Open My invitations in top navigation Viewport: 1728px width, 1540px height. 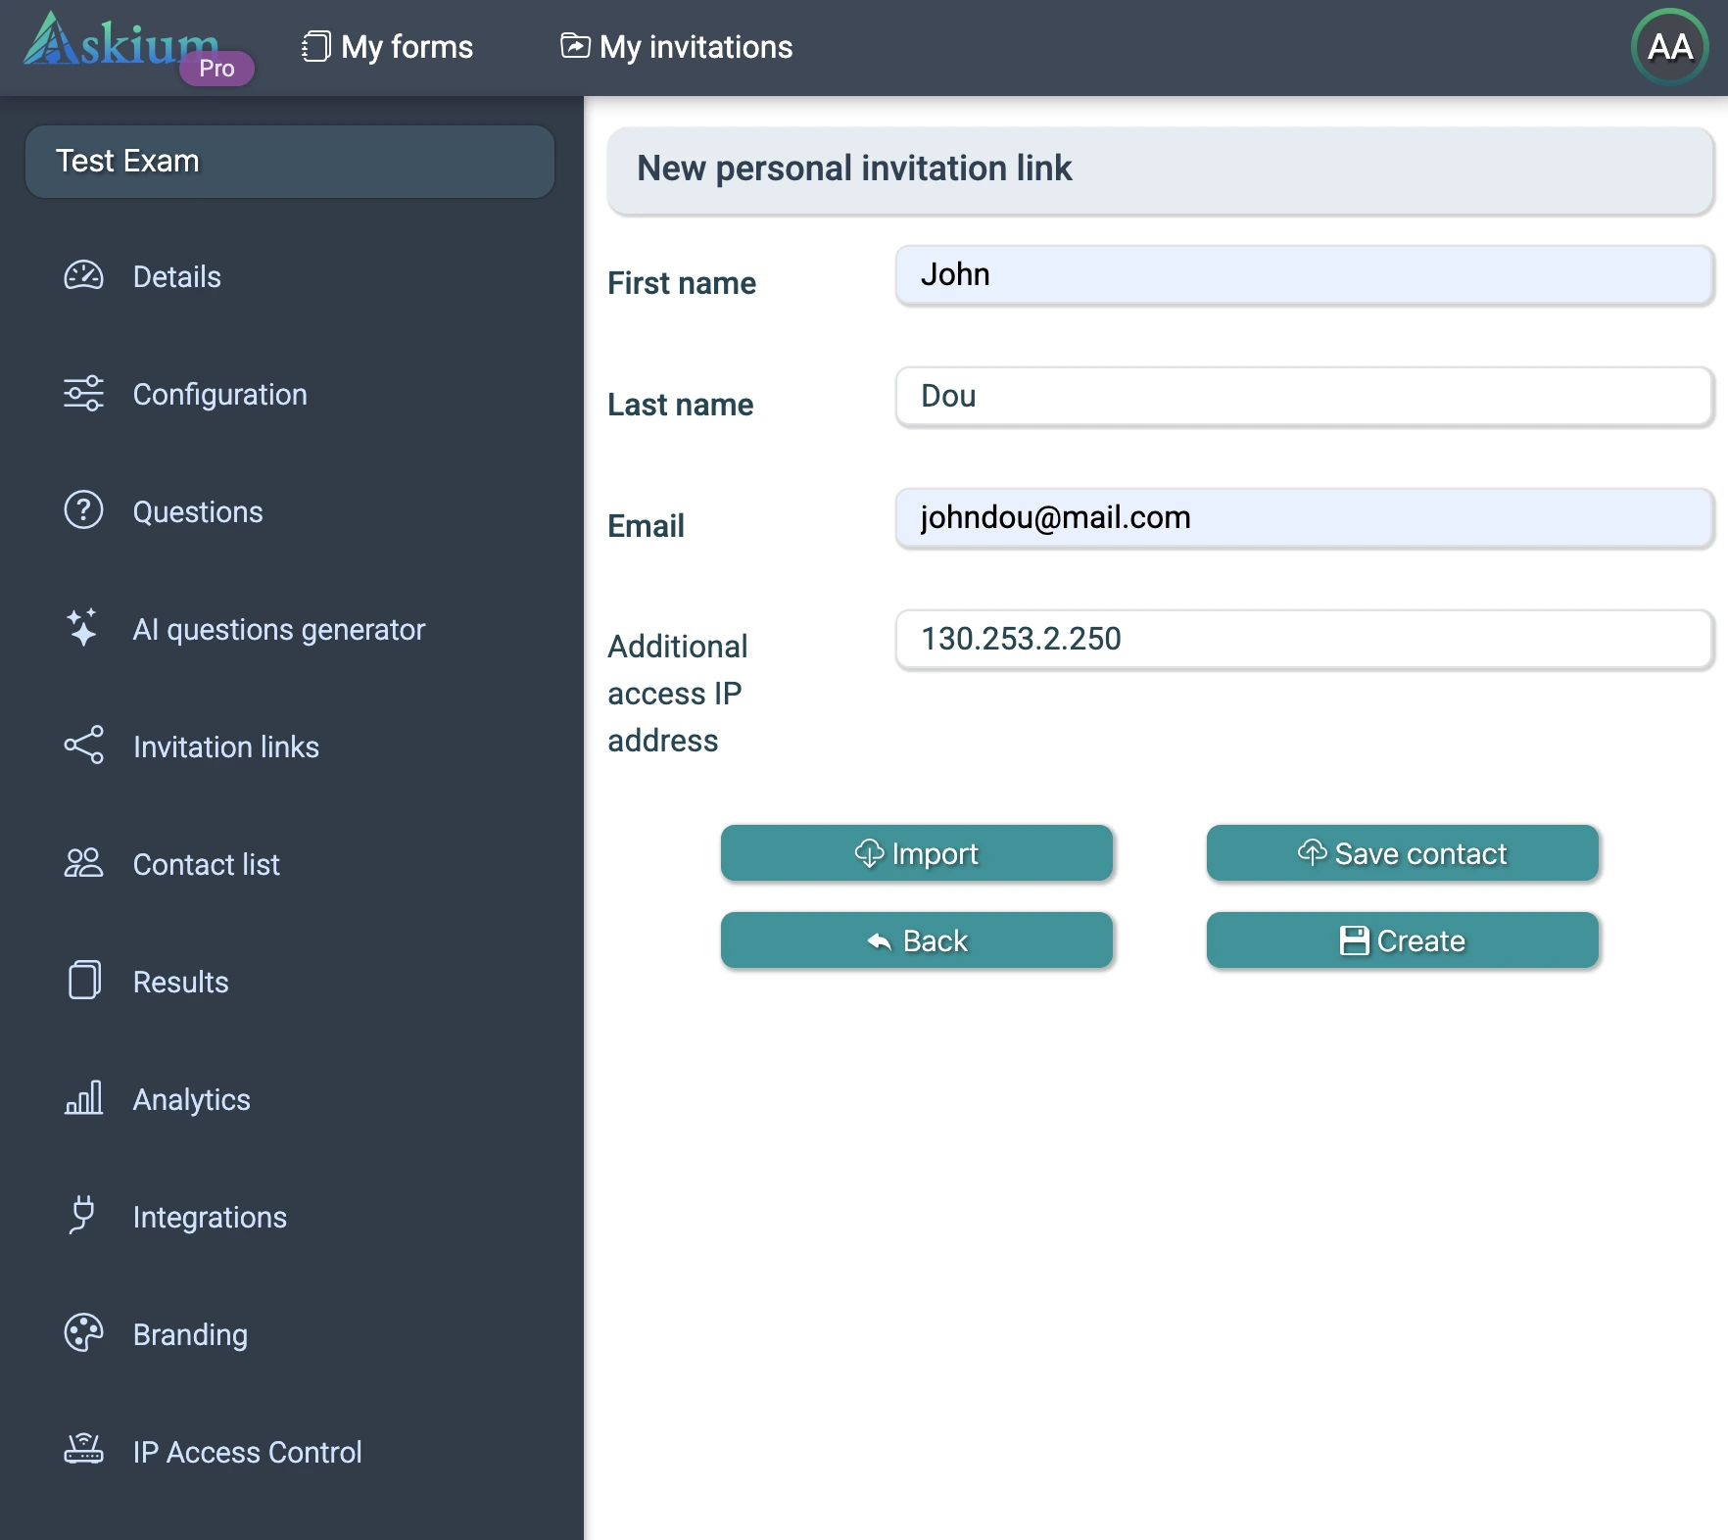tap(676, 47)
